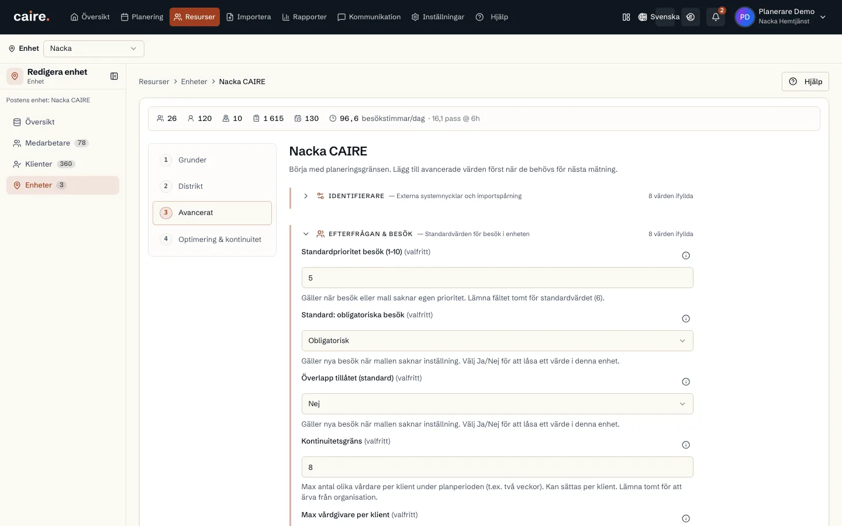Click the PD user avatar
Viewport: 842px width, 526px height.
click(744, 17)
